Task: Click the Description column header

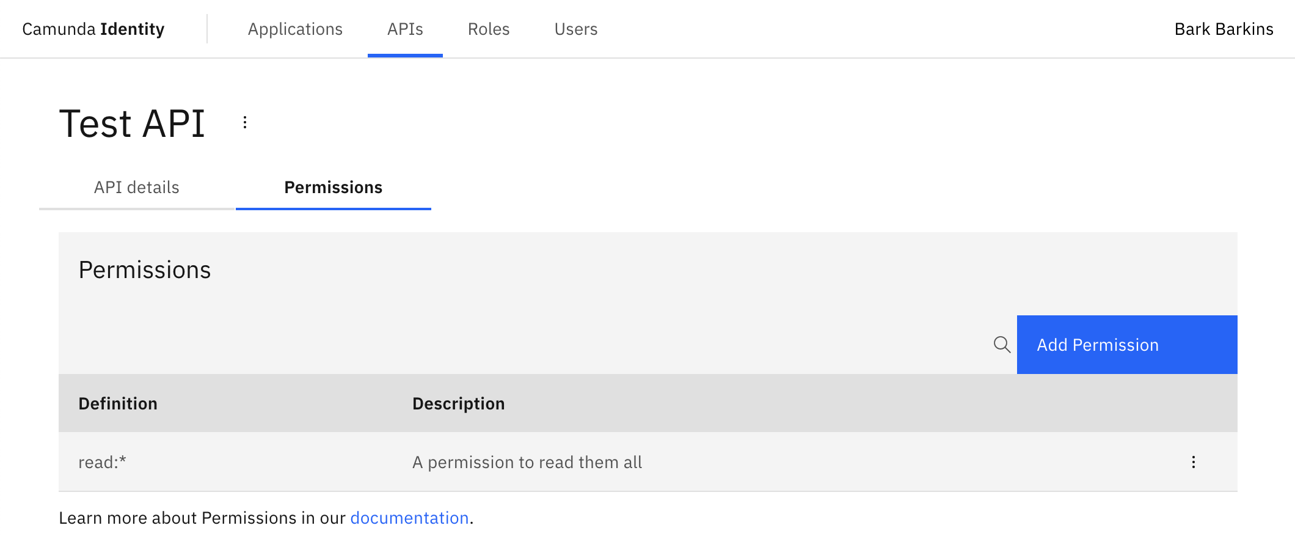Action: [x=458, y=403]
